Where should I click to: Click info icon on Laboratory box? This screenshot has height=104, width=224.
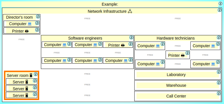pyautogui.click(x=219, y=72)
